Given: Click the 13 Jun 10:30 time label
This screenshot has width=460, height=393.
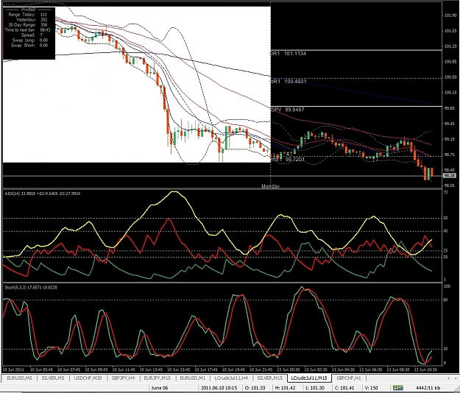Looking at the screenshot, I should tap(426, 369).
